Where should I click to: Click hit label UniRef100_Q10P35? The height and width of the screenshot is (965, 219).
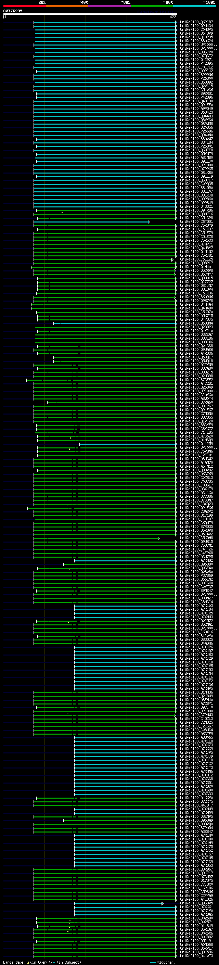(x=196, y=37)
